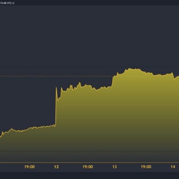Click the sharp spike tip at date 12
The height and width of the screenshot is (179, 179).
(56, 87)
